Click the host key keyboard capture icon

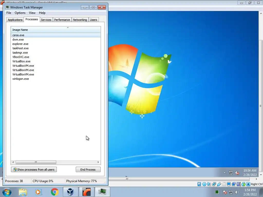[248, 184]
